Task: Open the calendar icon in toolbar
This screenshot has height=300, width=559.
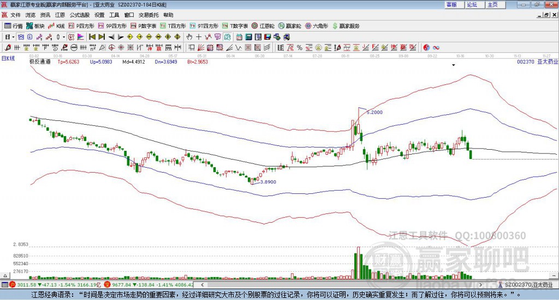Action: pyautogui.click(x=239, y=37)
